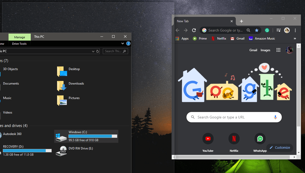The height and width of the screenshot is (173, 305).
Task: Open a new tab with plus button
Action: (241, 21)
